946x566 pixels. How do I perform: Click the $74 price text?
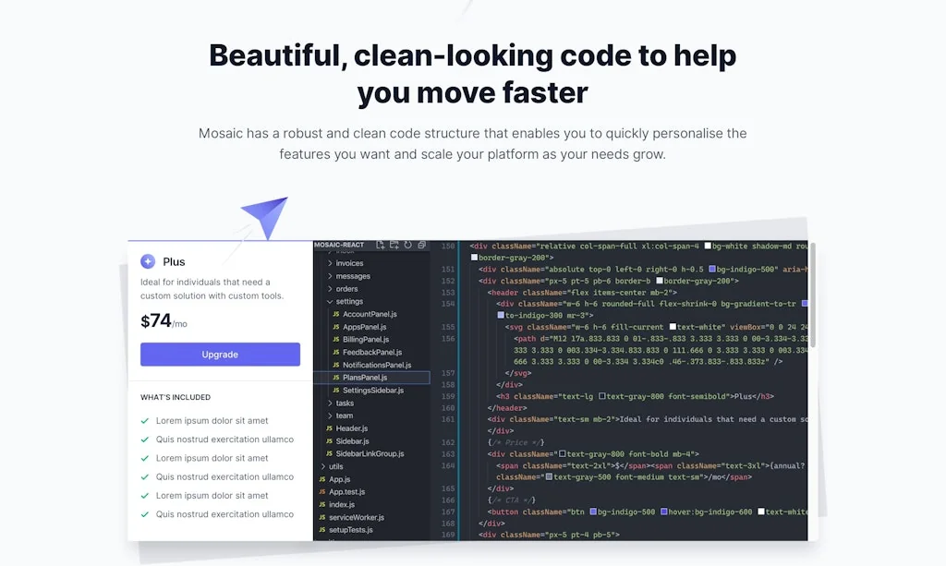[x=155, y=320]
